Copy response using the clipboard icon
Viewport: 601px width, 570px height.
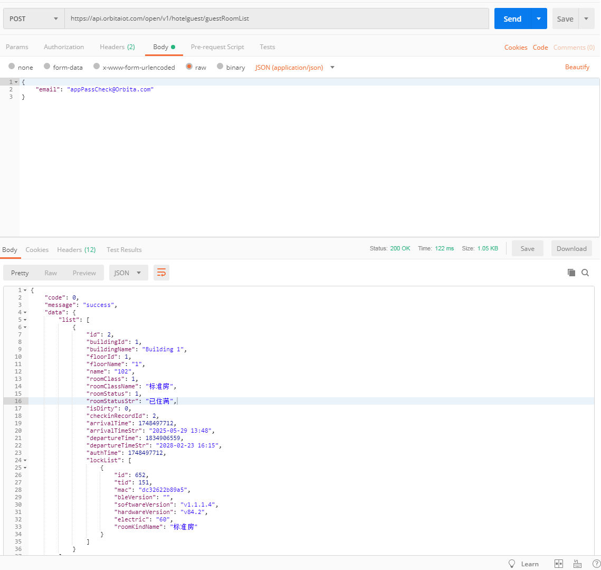[x=571, y=273]
